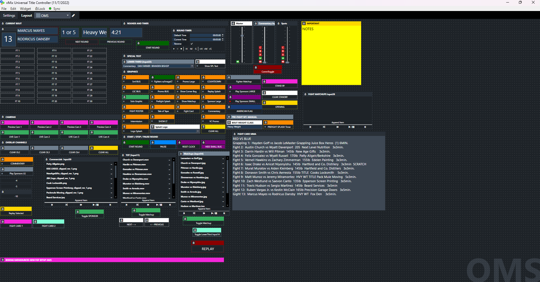Screen dimensions: 540x282
Task: Click shuffle icon under Commercials Input30 list
Action: tap(66, 205)
